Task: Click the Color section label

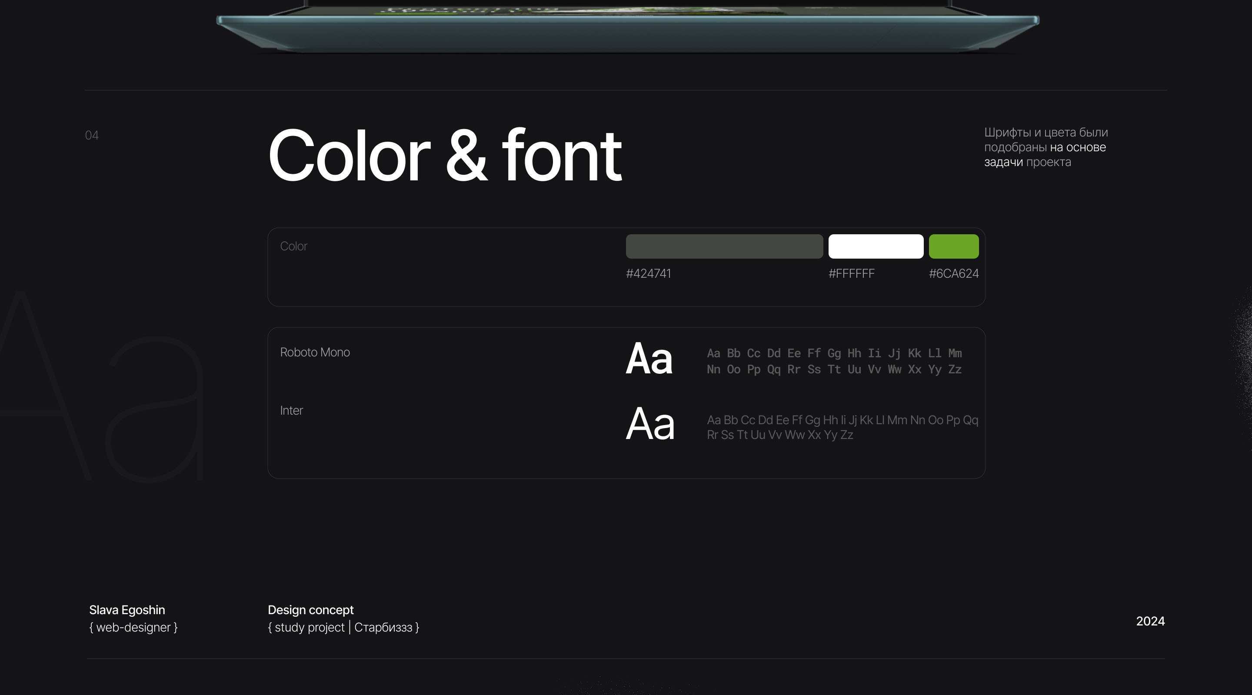Action: tap(293, 246)
